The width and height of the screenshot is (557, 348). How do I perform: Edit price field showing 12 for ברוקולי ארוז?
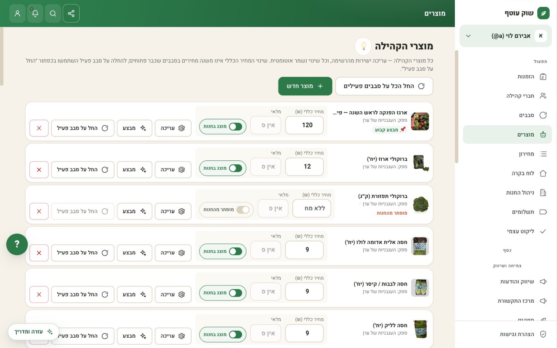tap(304, 167)
